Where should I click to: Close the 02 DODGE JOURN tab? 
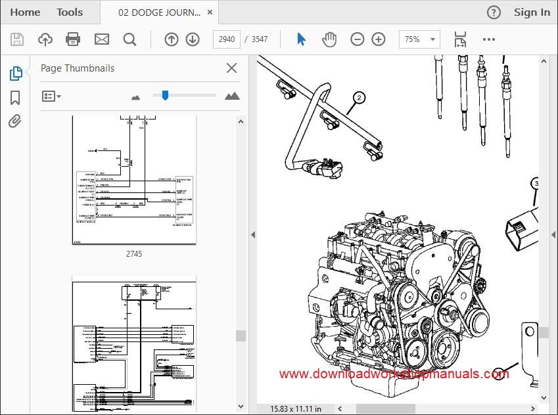pos(210,12)
